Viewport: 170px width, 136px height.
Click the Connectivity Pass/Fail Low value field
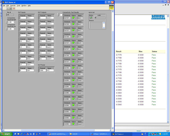[x=11, y=29]
